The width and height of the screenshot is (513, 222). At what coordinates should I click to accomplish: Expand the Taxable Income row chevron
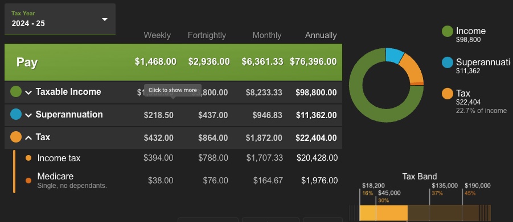click(28, 93)
